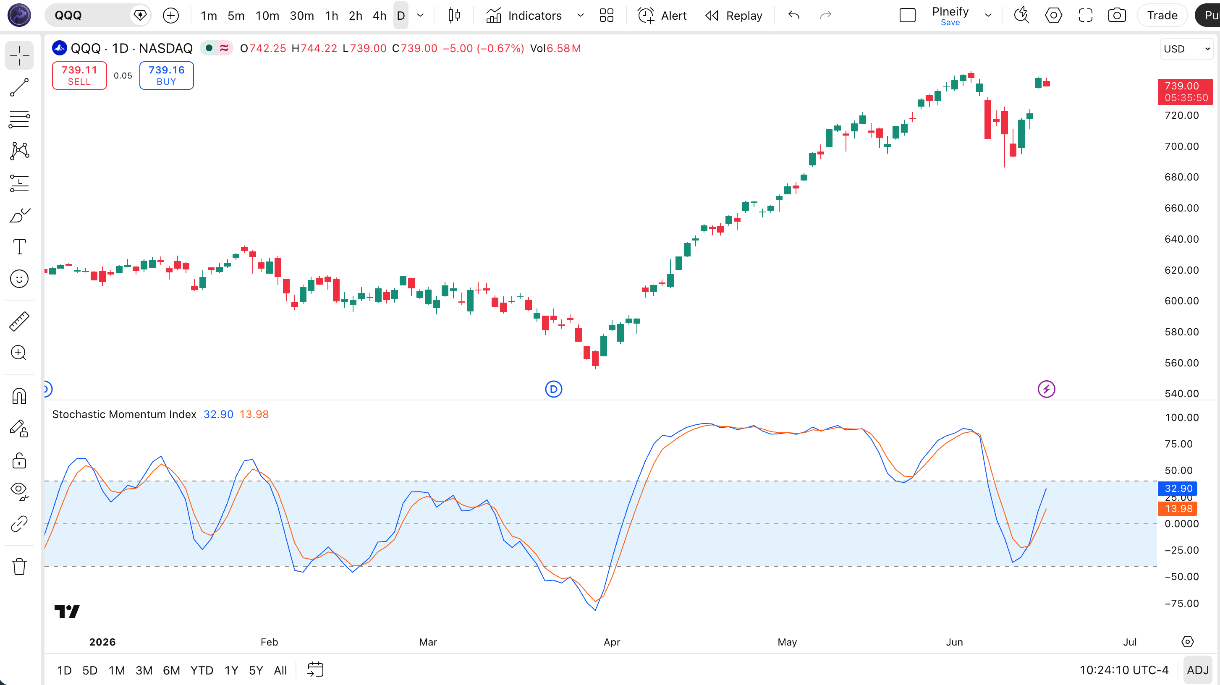Click the 739.16 BUY button
The width and height of the screenshot is (1220, 685).
click(166, 75)
